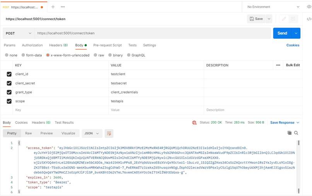Open the No Environment dropdown
Screen dimensions: 312x196
point(273,7)
